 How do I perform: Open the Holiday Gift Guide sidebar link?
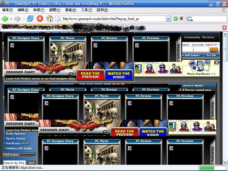coord(19,148)
